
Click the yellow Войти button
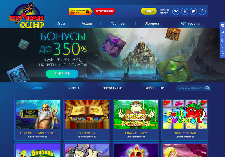tap(149, 11)
